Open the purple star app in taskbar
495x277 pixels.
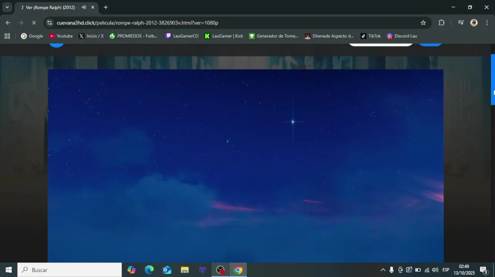(x=202, y=270)
